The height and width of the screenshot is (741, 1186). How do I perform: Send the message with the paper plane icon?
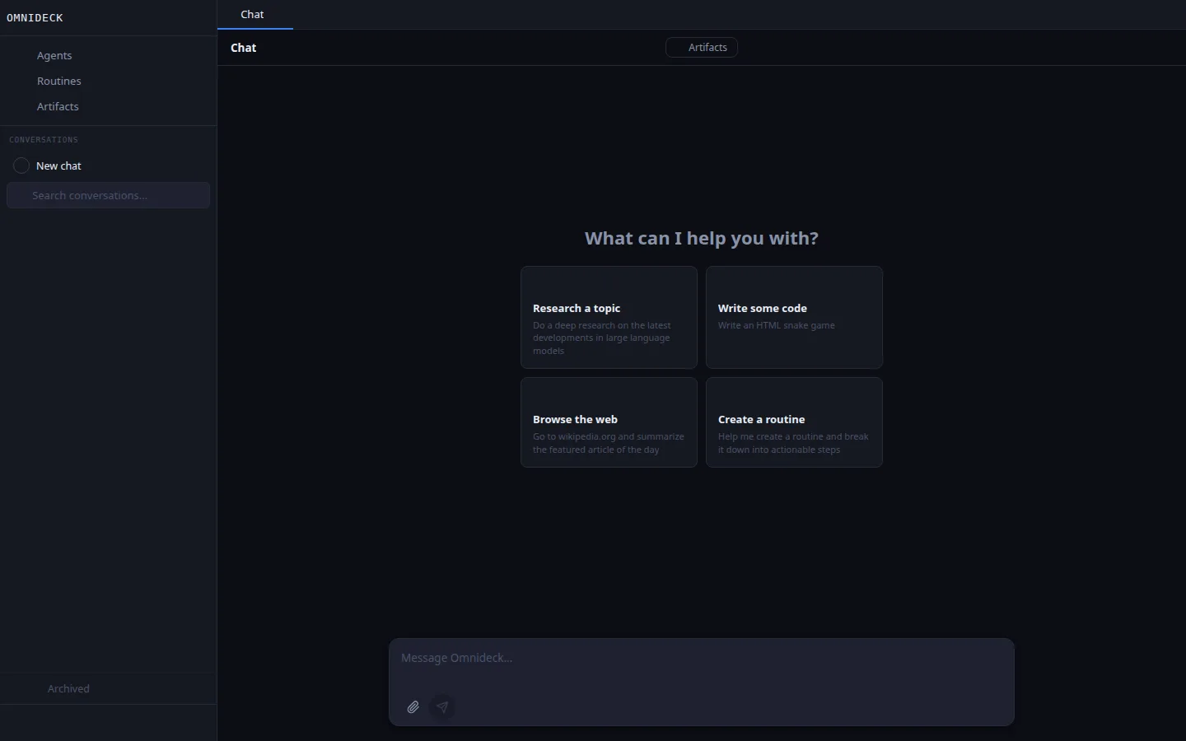(x=442, y=707)
